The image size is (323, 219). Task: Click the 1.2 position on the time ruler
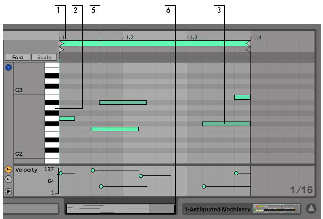point(129,37)
